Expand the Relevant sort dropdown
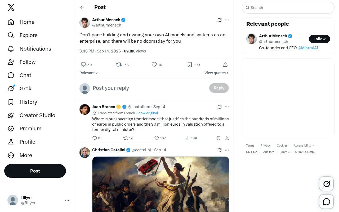Viewport: 339px width, 212px height. 89,73
